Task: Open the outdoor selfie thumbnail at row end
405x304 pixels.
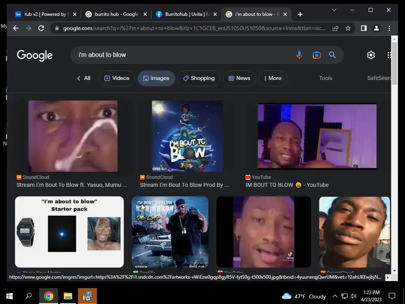Action: coord(354,232)
